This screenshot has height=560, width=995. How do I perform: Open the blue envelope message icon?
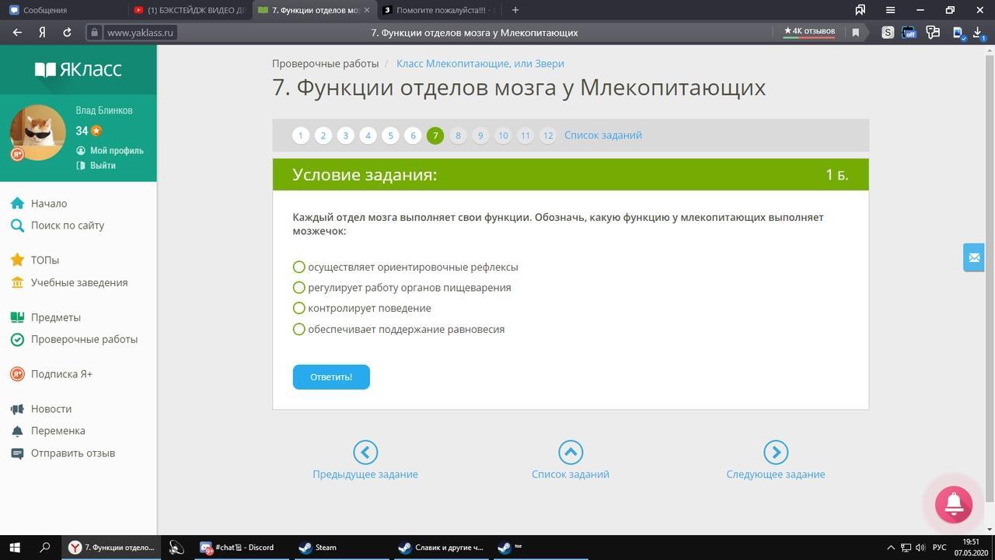974,257
